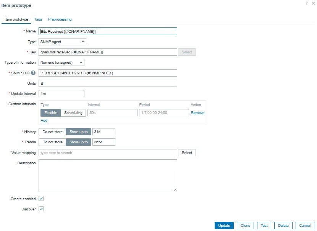Click the Value mapping search field
This screenshot has width=317, height=231.
click(108, 153)
